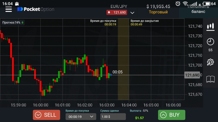Open the candlestick chart type icon

click(210, 27)
